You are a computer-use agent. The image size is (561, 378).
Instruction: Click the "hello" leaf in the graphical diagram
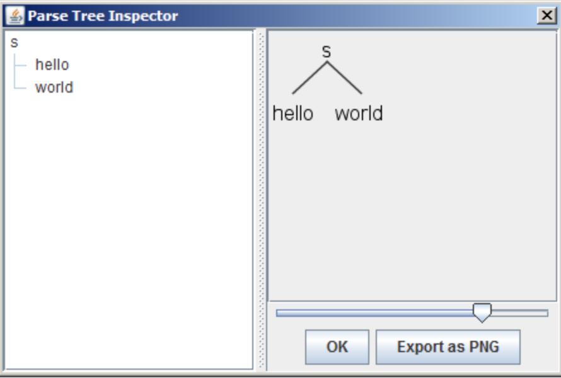point(292,113)
